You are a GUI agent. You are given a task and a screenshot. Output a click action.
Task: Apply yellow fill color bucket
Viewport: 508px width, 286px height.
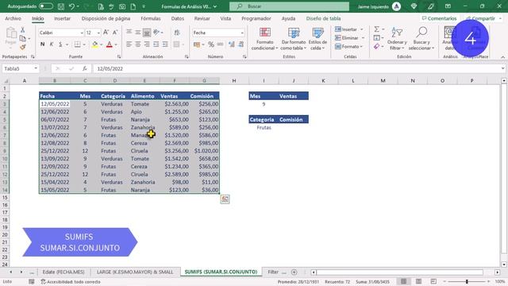tap(95, 44)
